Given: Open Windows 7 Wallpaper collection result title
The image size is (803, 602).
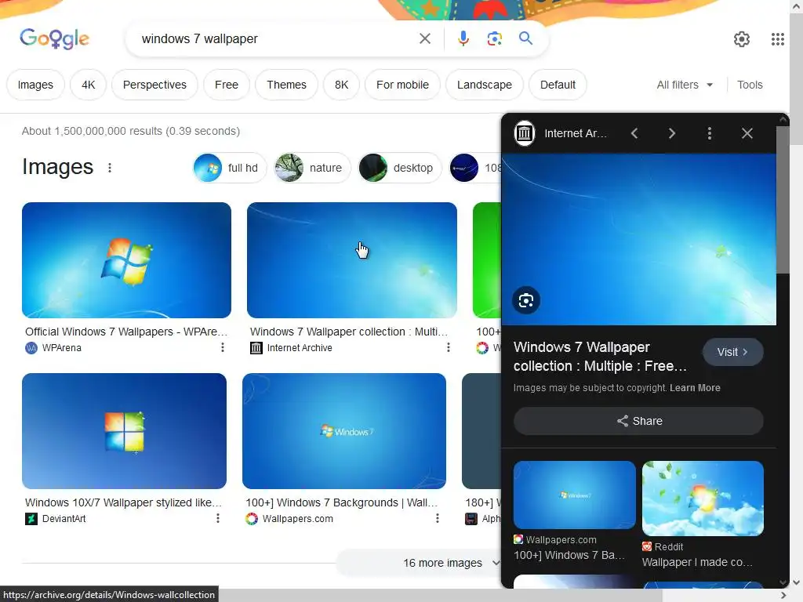Looking at the screenshot, I should (x=349, y=332).
